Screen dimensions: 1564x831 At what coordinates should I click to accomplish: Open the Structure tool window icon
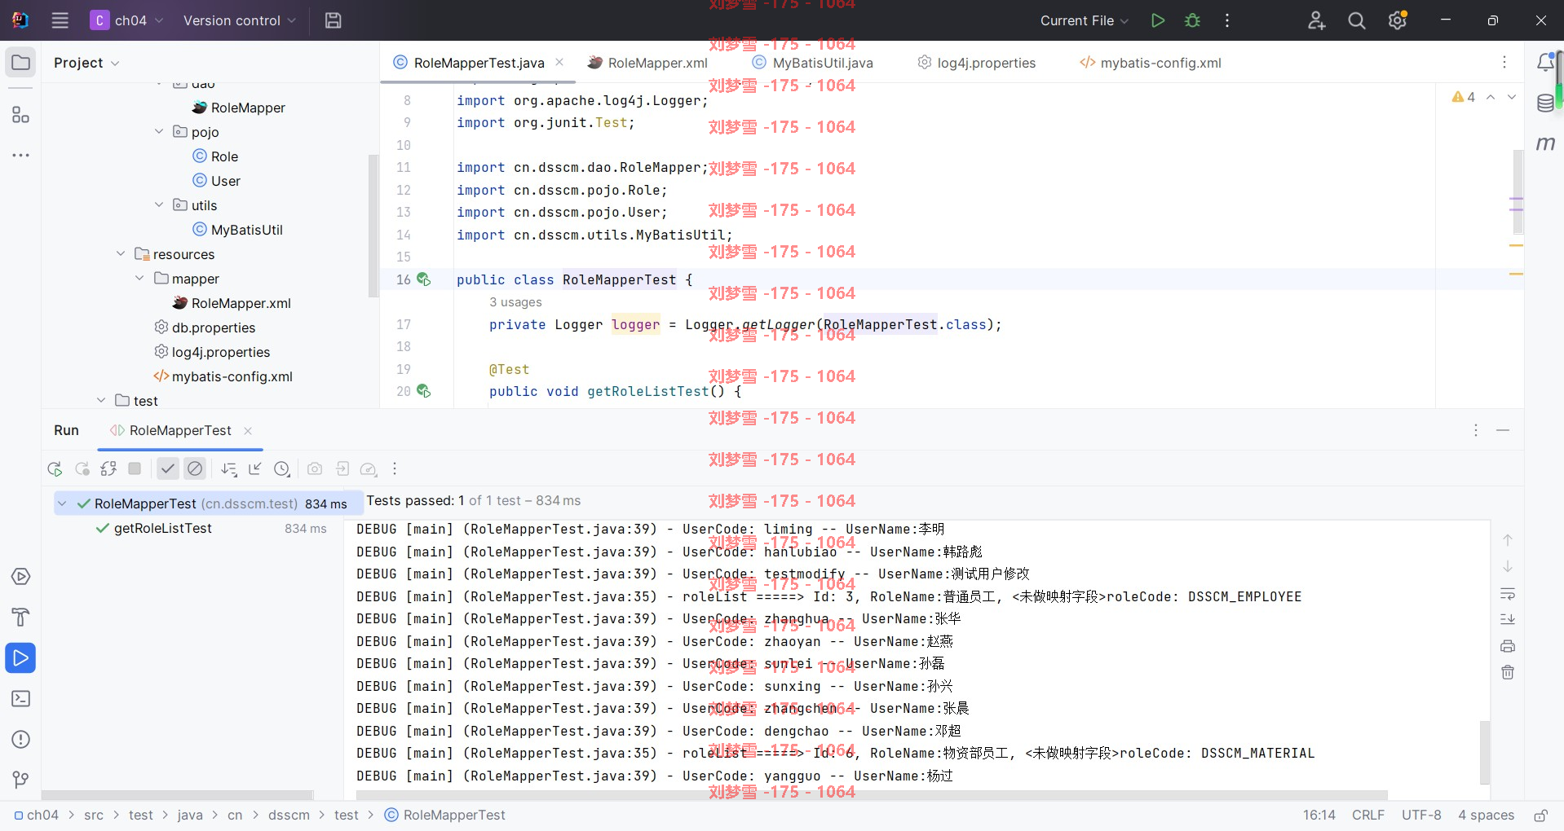tap(21, 115)
